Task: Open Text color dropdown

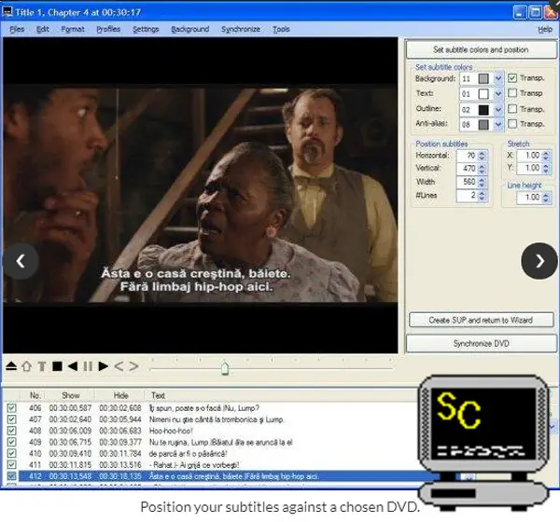Action: pos(498,93)
